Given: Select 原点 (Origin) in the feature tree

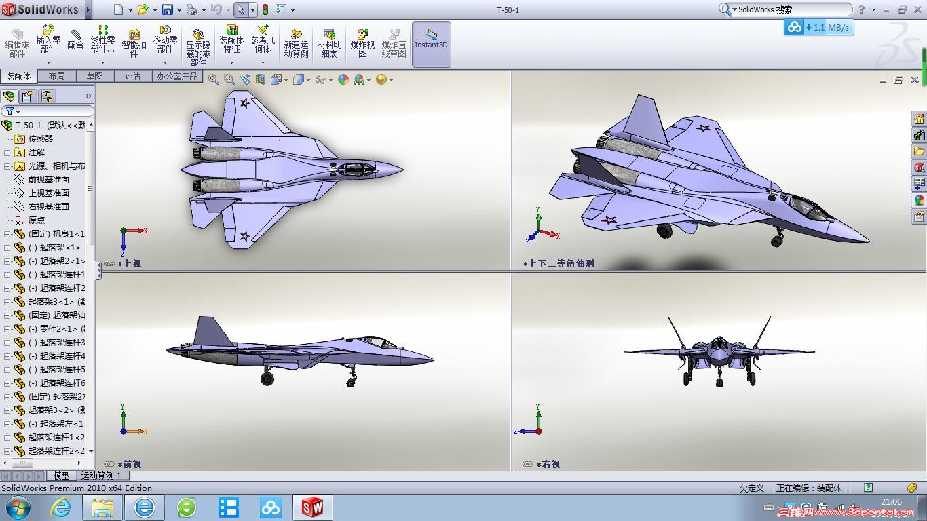Looking at the screenshot, I should click(37, 220).
